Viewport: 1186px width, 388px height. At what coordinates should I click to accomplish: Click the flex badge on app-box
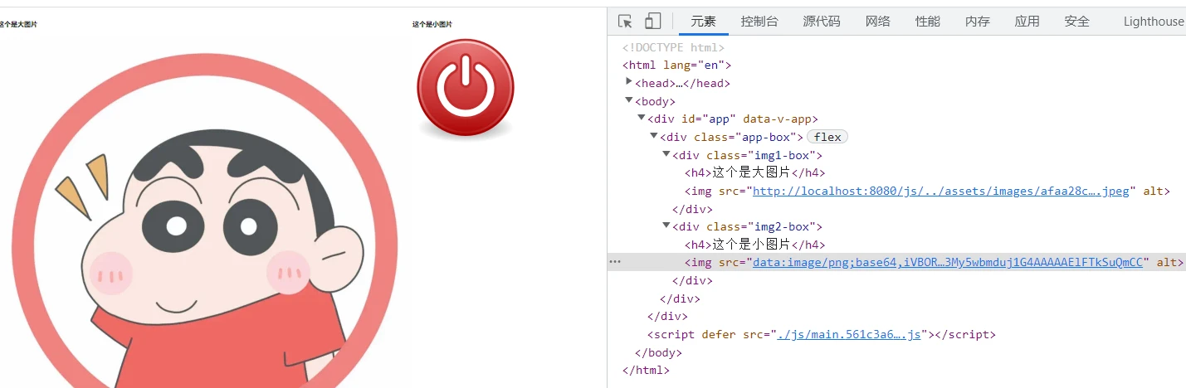[827, 137]
